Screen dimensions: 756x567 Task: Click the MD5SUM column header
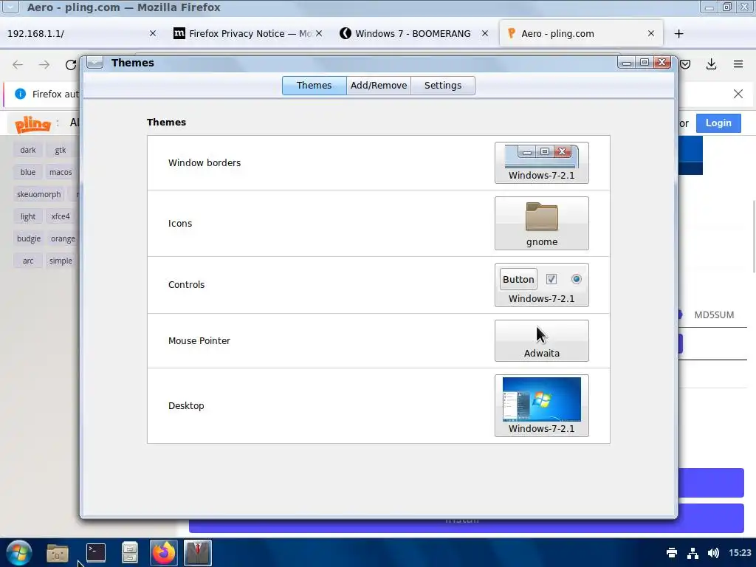tap(714, 315)
